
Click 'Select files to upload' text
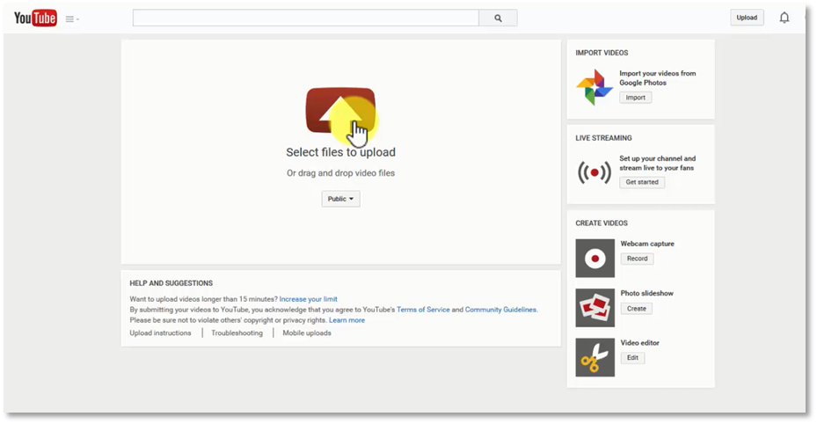coord(340,152)
